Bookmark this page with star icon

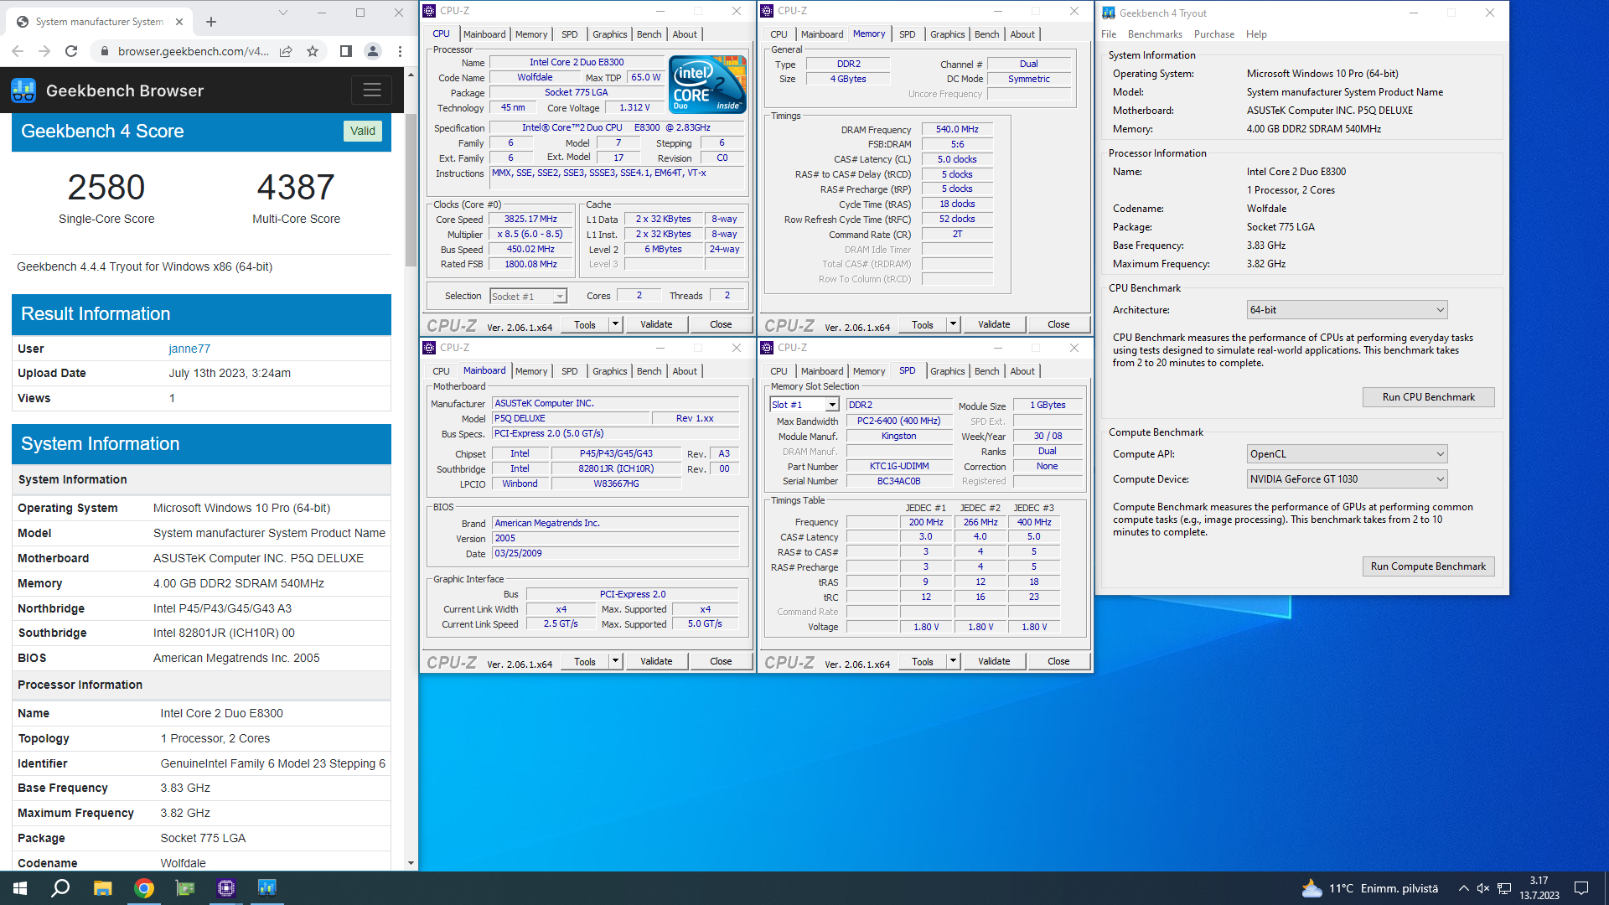(313, 51)
